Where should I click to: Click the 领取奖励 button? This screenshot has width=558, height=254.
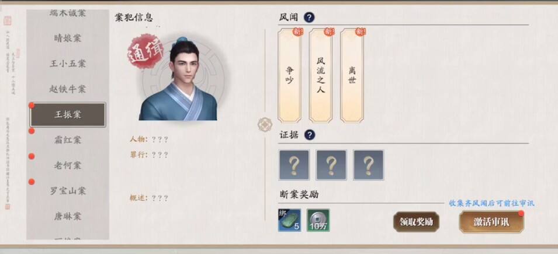click(x=416, y=222)
